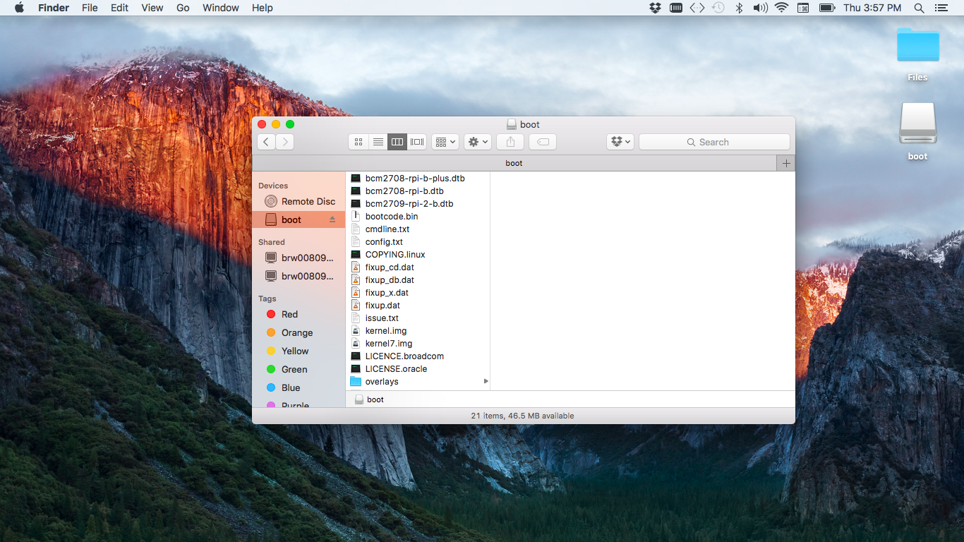Select config.txt file
This screenshot has height=542, width=964.
coord(418,242)
